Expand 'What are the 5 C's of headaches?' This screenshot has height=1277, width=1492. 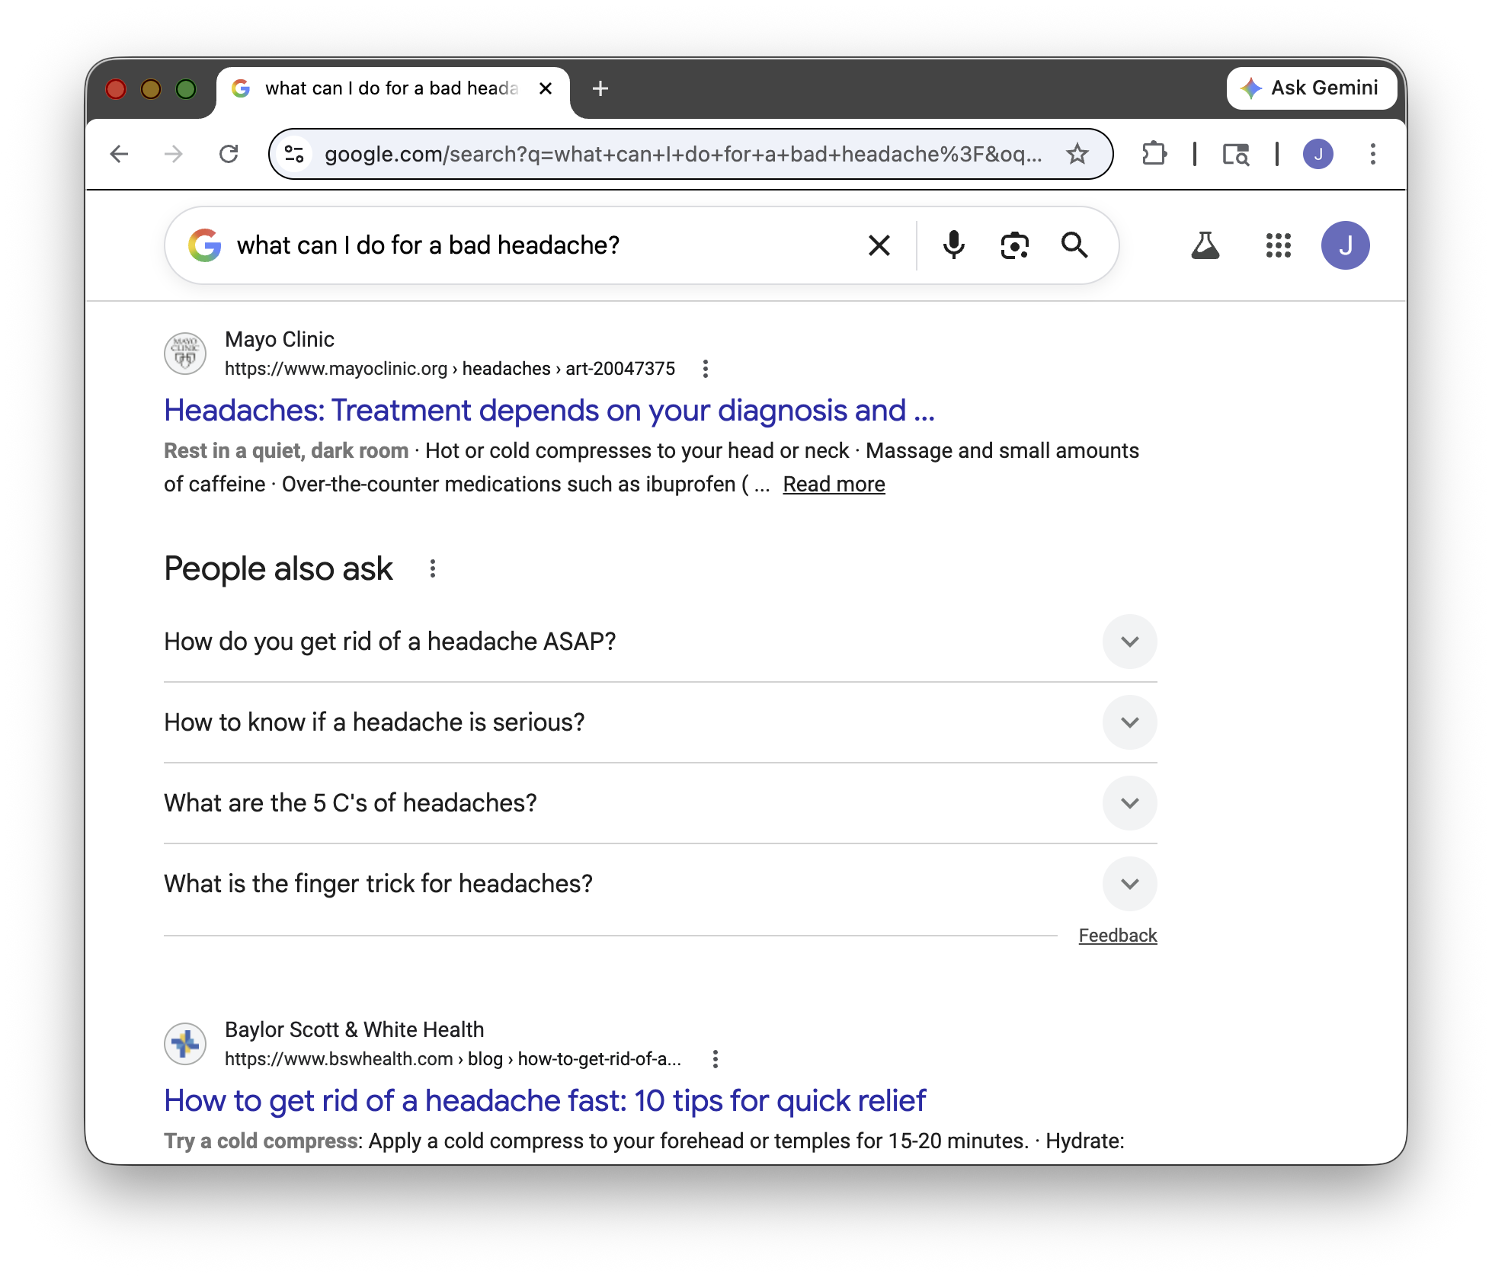click(x=1130, y=803)
